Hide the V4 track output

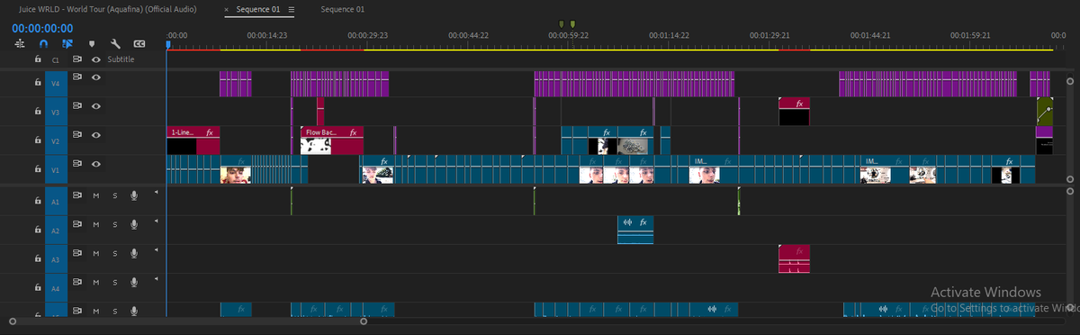tap(95, 78)
